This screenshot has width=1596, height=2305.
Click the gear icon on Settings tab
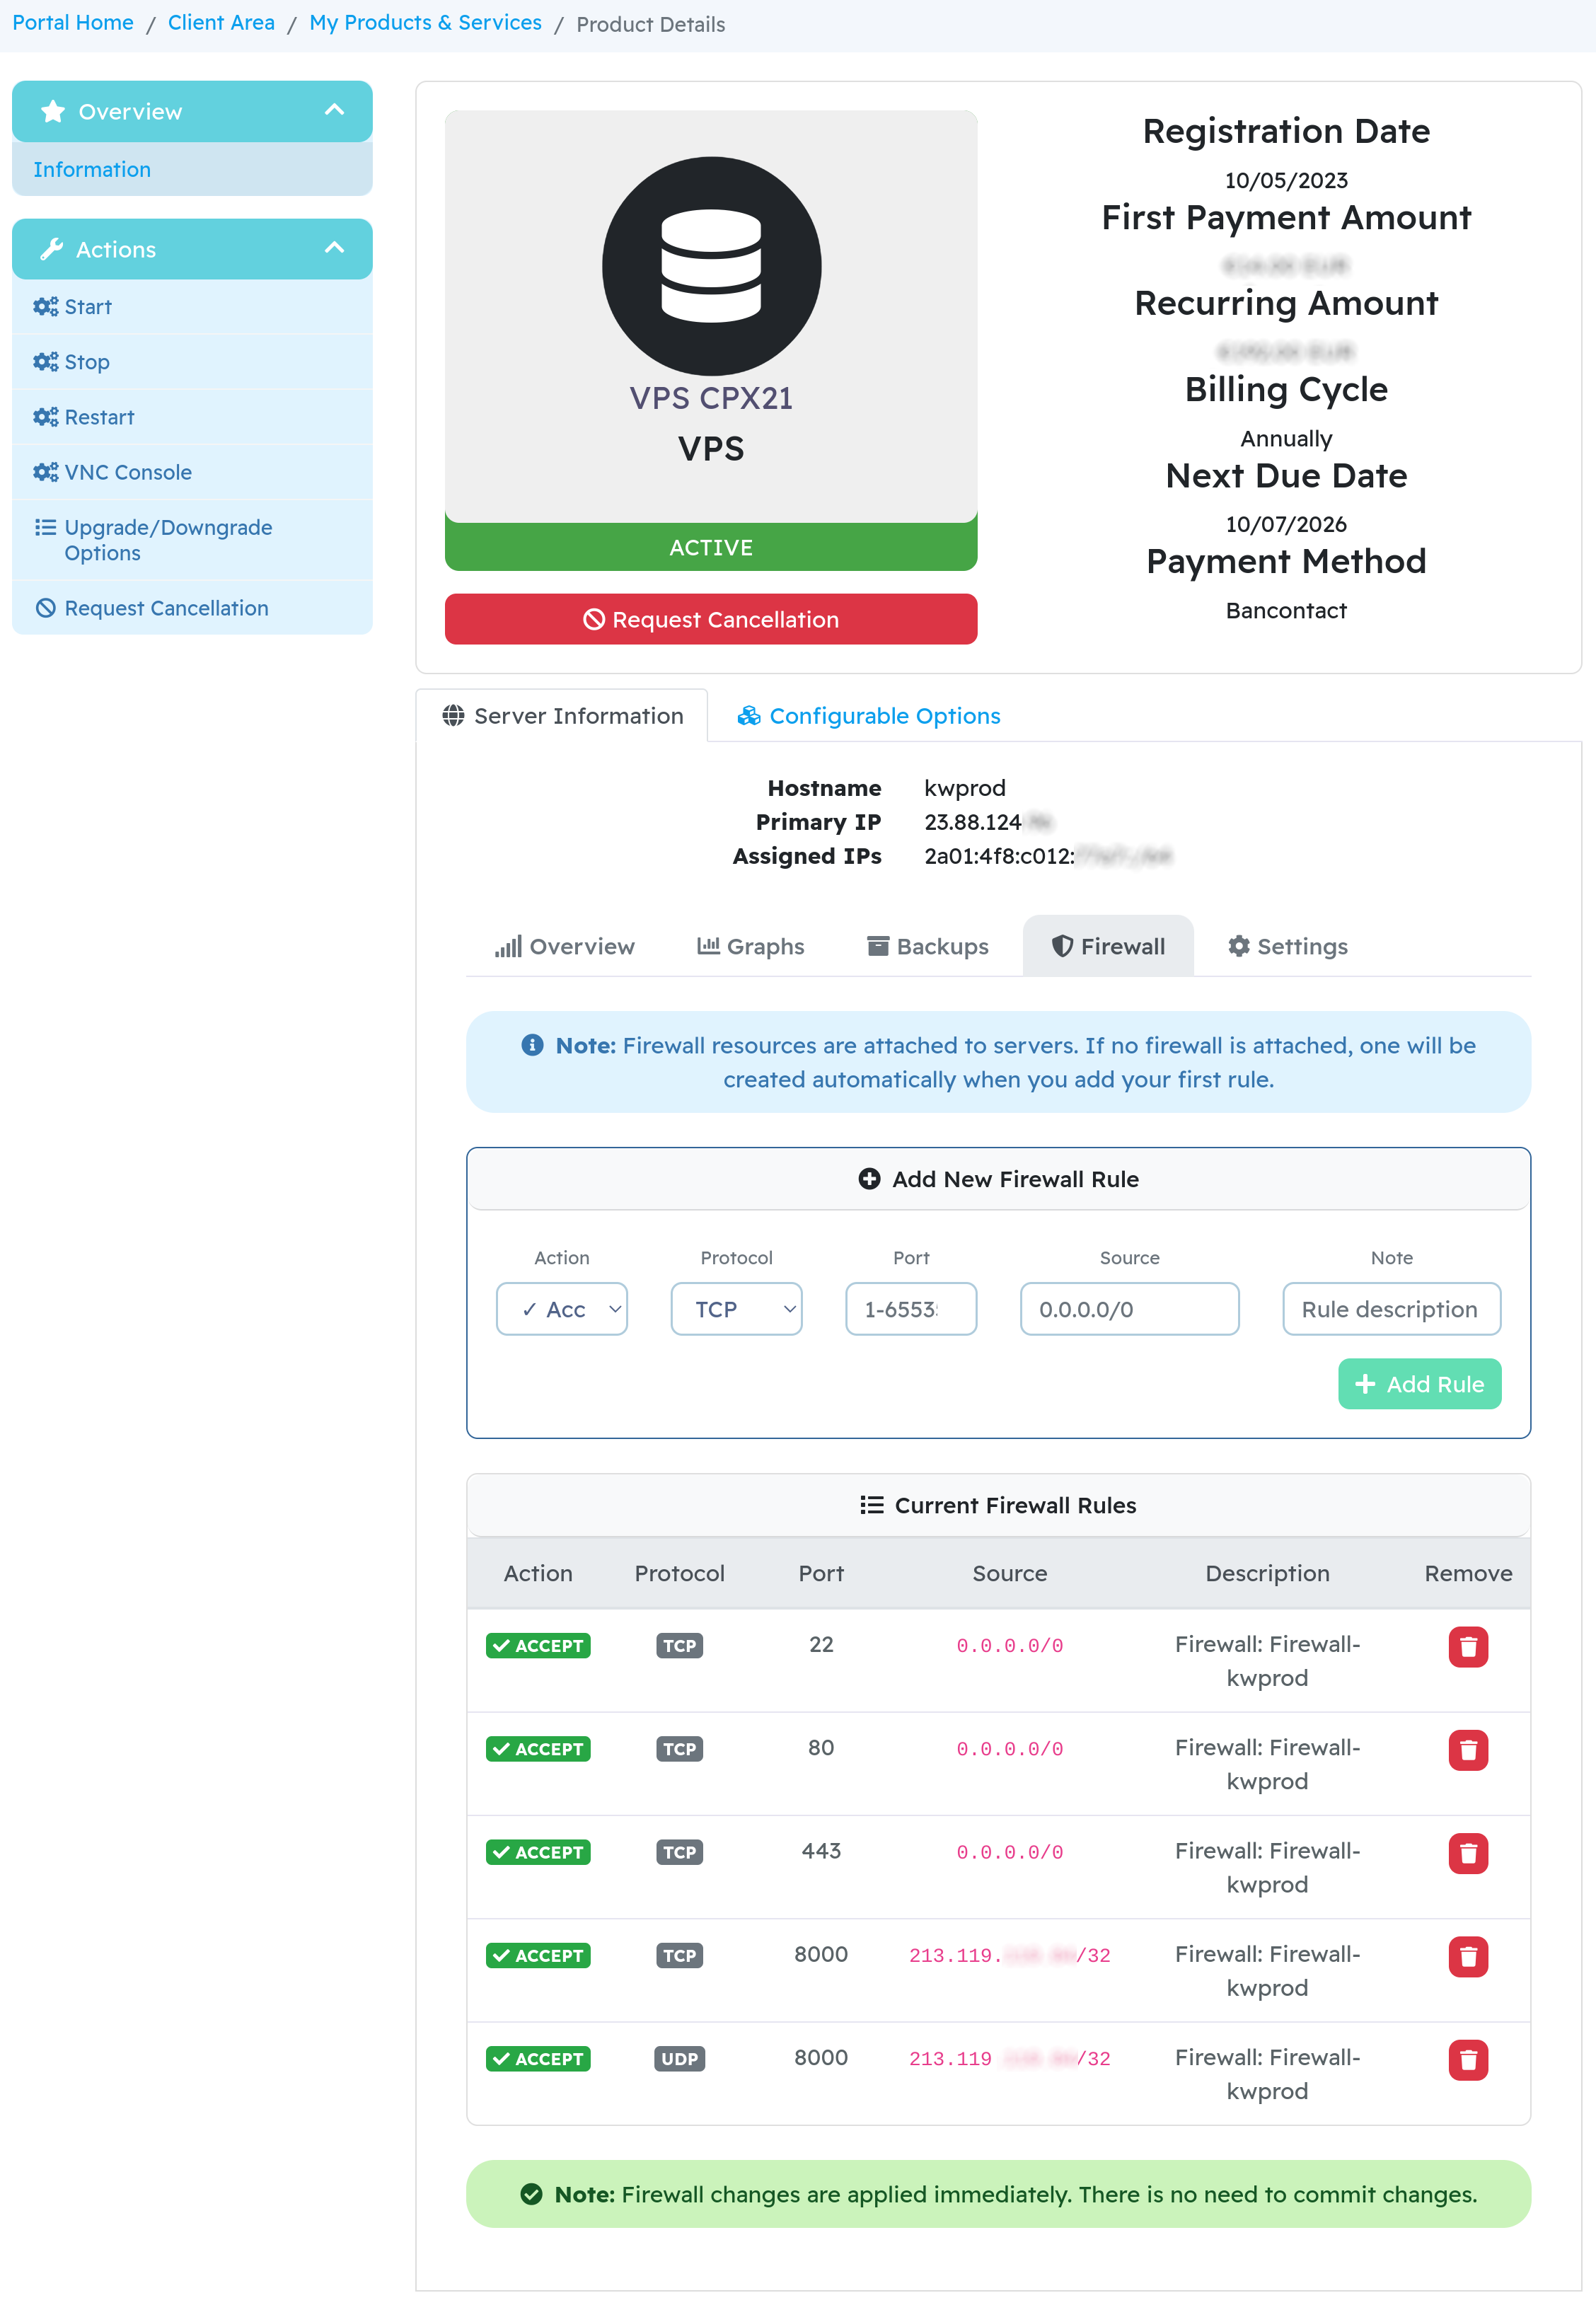[x=1239, y=946]
